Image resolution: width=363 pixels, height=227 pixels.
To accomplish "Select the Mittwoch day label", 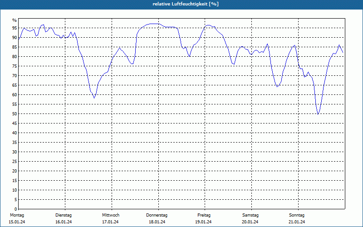I will click(111, 215).
